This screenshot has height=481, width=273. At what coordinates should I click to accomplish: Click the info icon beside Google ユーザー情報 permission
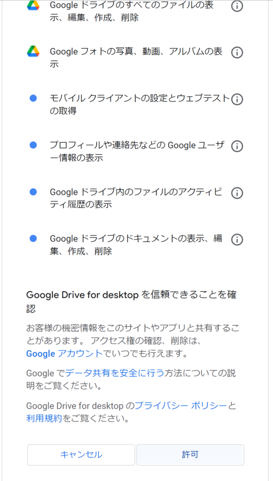point(237,146)
